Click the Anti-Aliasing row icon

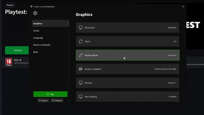click(x=81, y=96)
